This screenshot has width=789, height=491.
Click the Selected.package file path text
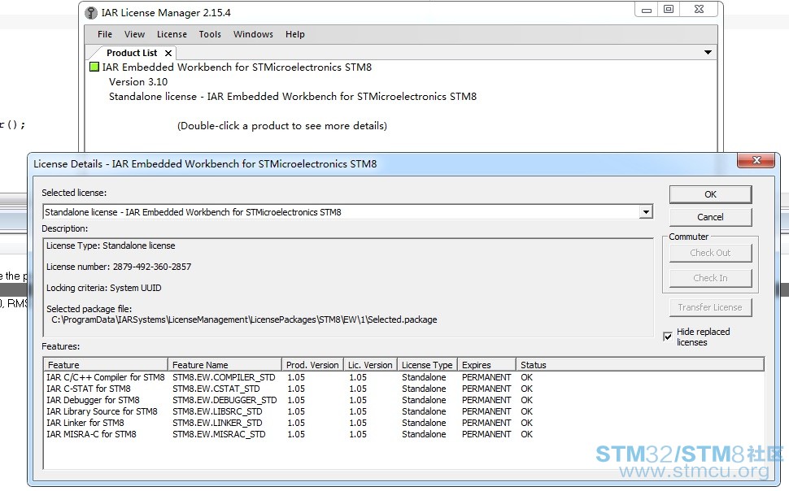[x=244, y=319]
